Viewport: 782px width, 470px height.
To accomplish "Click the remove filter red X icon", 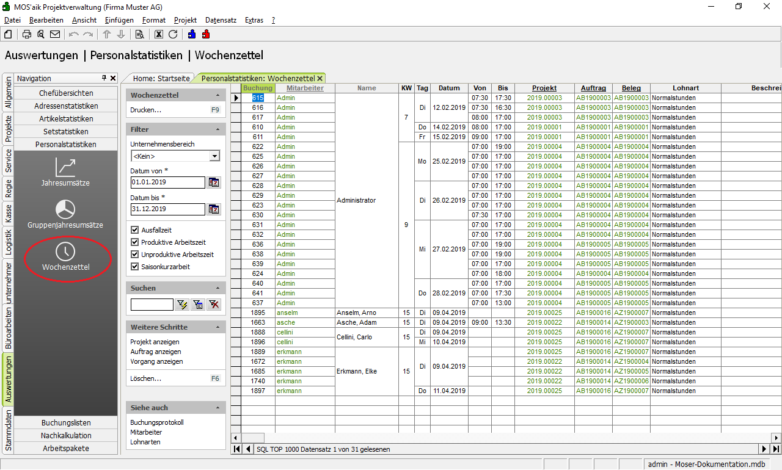I will (214, 305).
